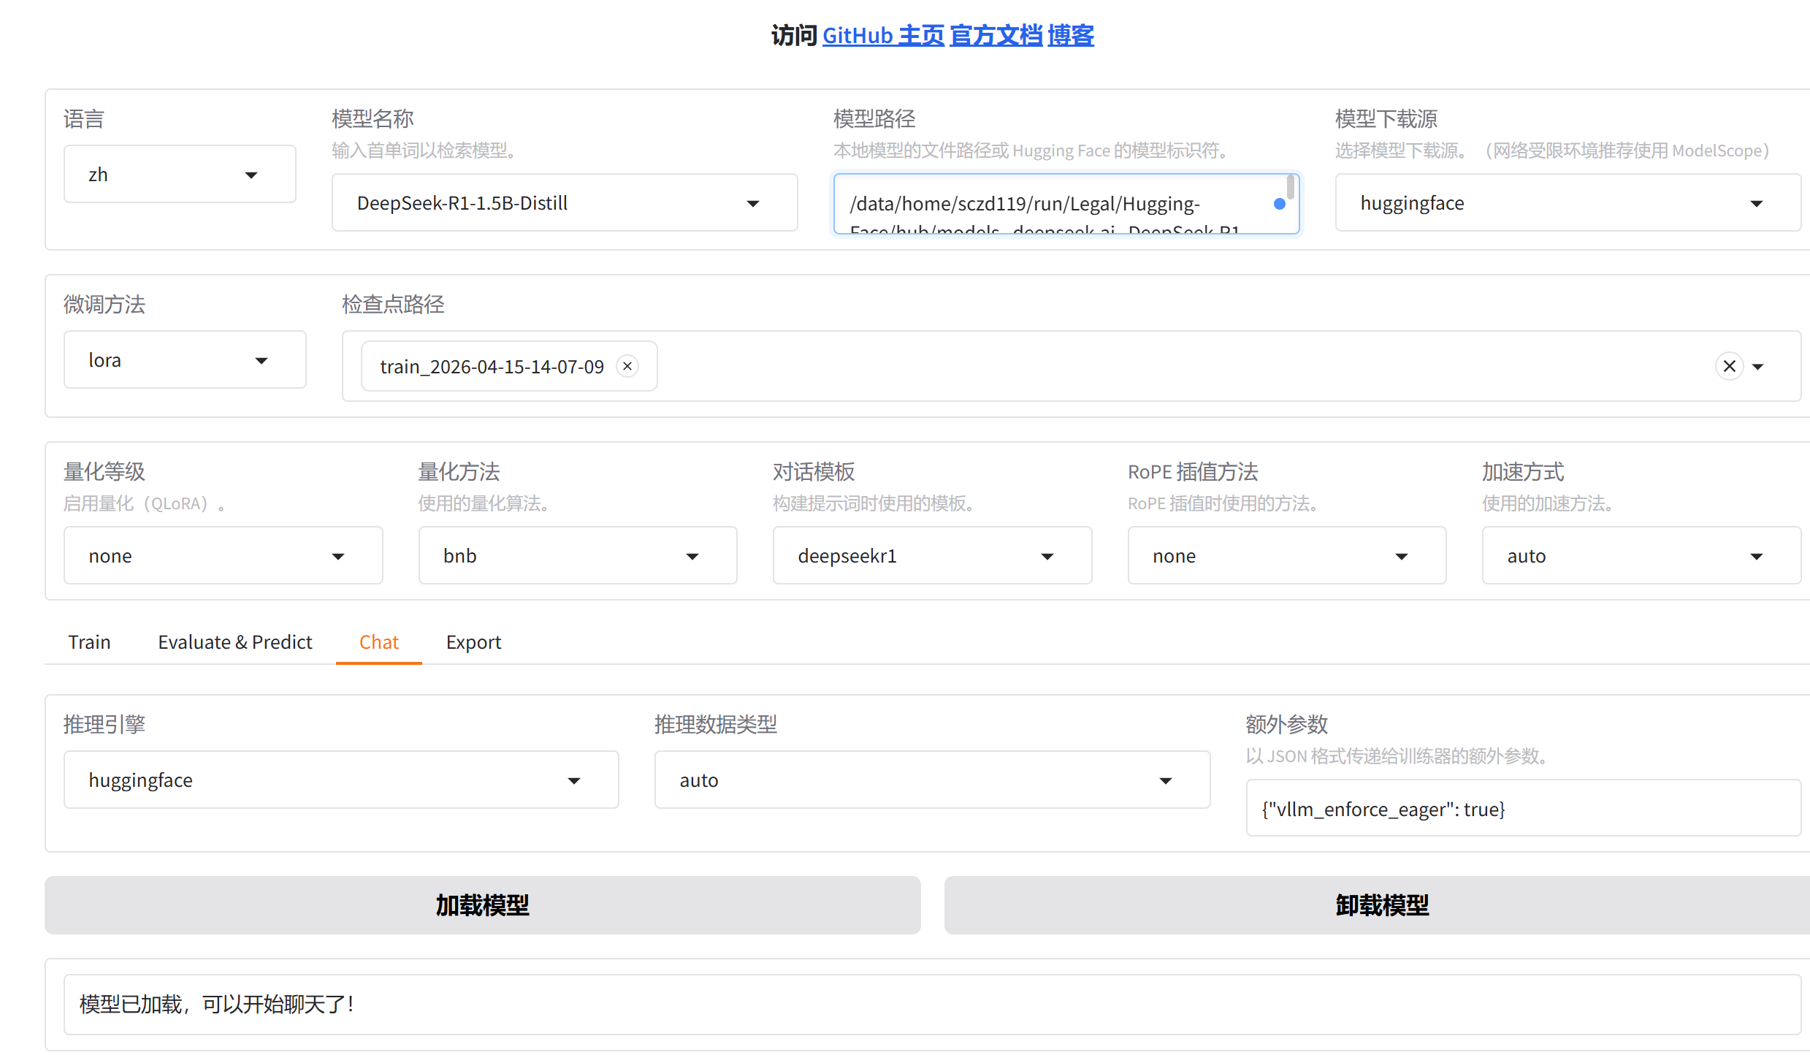Open the GitHub 主页 link
This screenshot has height=1055, width=1810.
click(x=883, y=35)
